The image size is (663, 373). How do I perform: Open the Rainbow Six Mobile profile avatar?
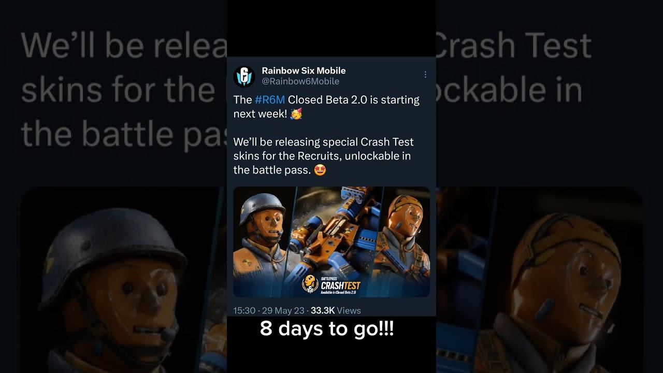click(x=244, y=76)
